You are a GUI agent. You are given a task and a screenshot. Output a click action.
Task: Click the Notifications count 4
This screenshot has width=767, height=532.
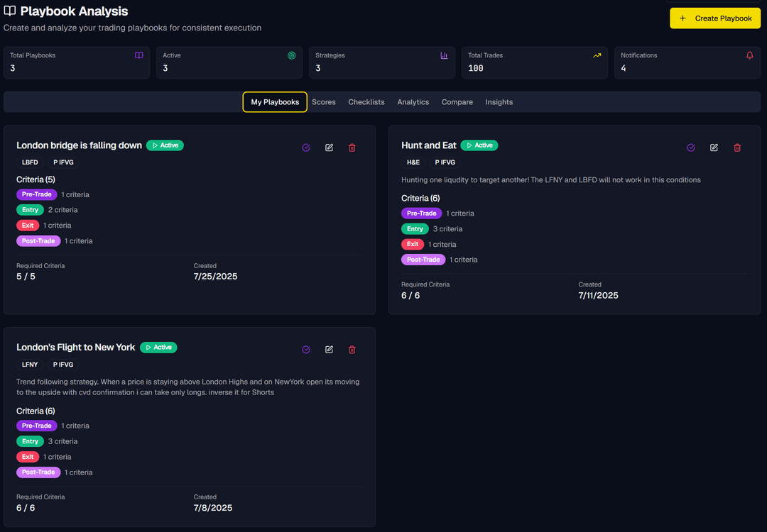(x=624, y=68)
